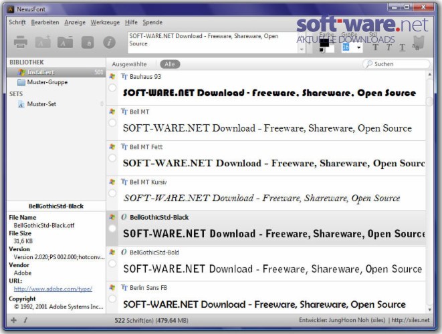Mark the selection circle for Bell MT Fett
Viewport: 442px width, 334px height.
(x=112, y=158)
